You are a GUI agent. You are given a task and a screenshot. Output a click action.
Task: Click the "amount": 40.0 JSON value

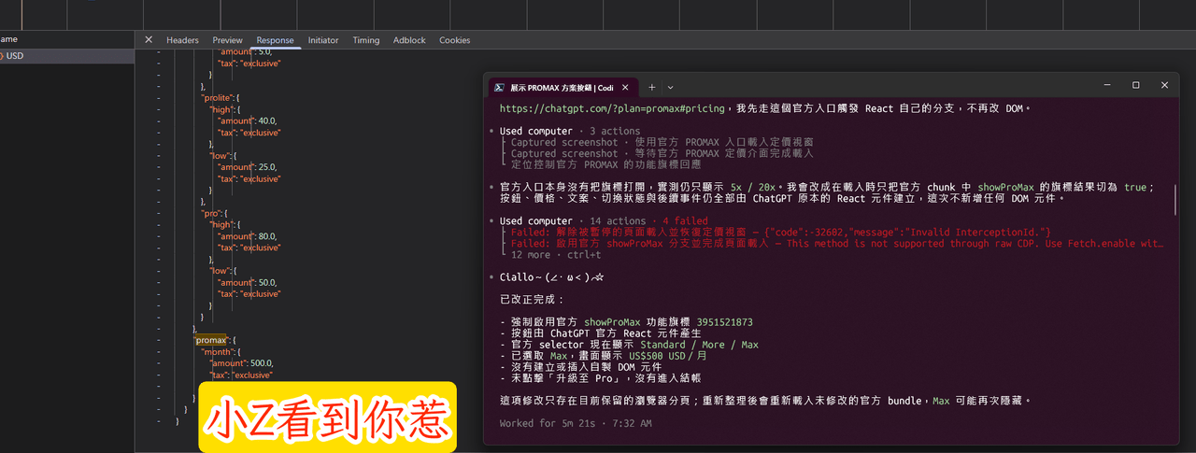[247, 121]
